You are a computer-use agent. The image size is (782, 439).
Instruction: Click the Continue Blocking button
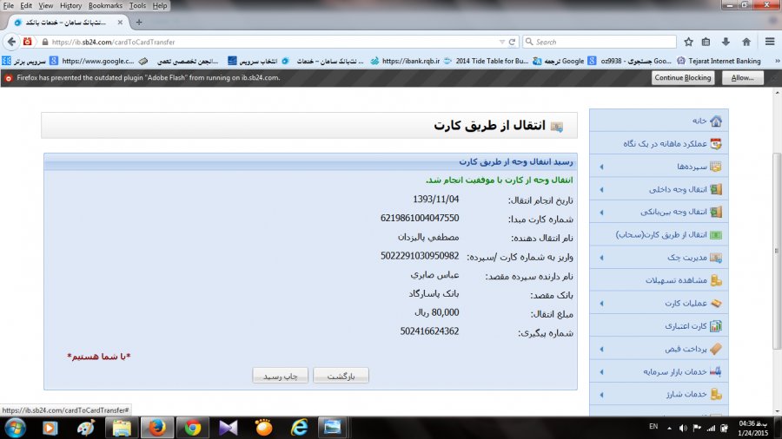tap(683, 77)
